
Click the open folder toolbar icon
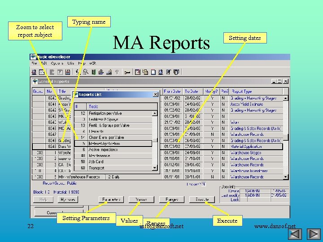coord(101,72)
